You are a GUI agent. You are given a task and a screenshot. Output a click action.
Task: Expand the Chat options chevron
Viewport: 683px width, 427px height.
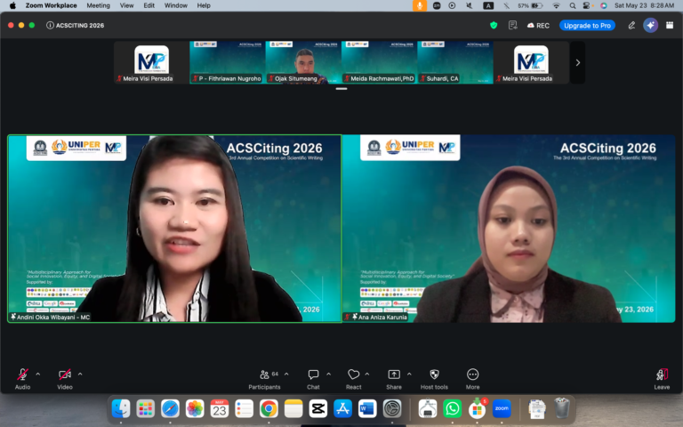pyautogui.click(x=329, y=375)
